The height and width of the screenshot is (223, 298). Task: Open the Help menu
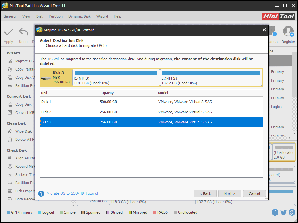pyautogui.click(x=117, y=16)
